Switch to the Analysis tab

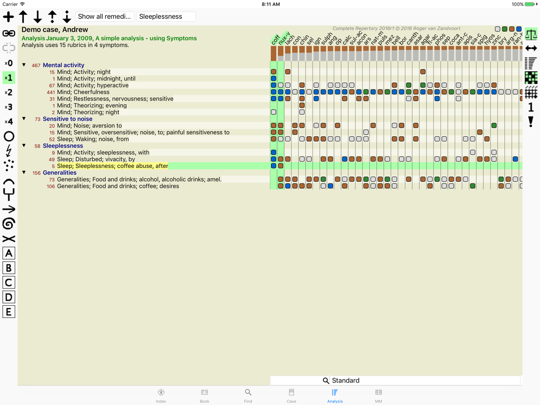click(335, 396)
